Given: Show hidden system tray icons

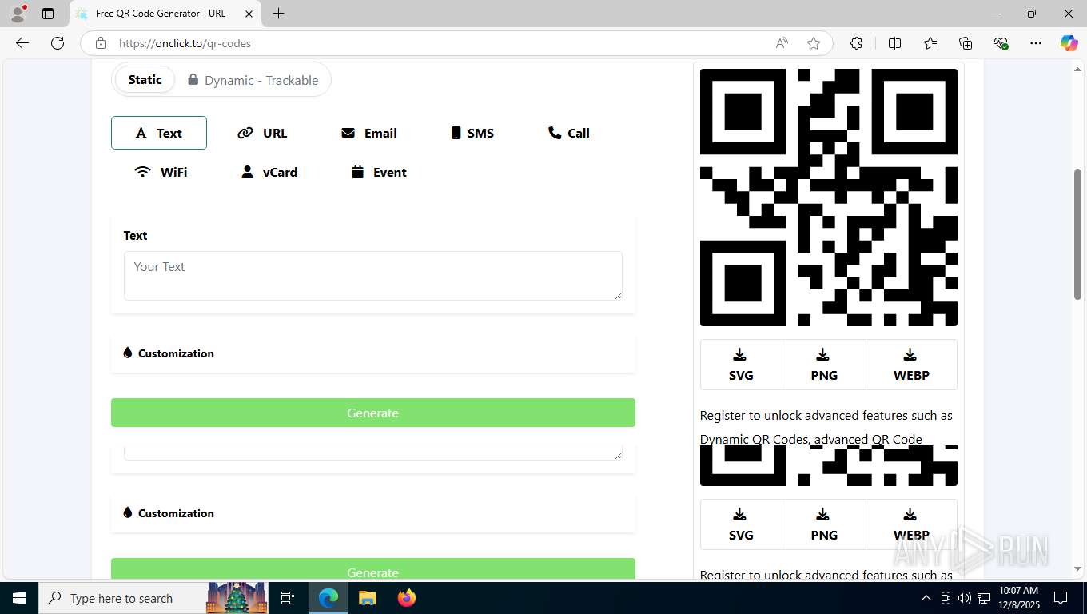Looking at the screenshot, I should tap(926, 598).
